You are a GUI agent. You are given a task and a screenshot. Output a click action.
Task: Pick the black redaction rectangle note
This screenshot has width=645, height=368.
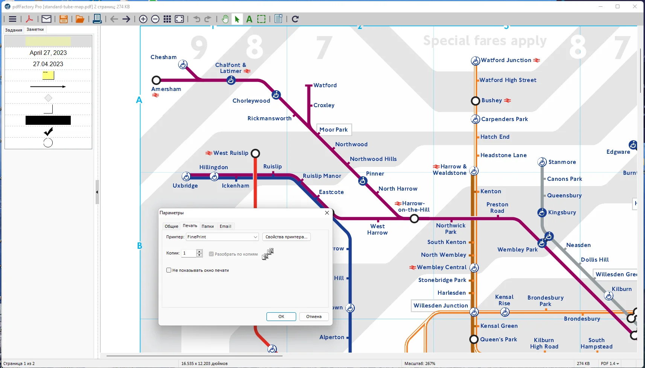[x=48, y=120]
